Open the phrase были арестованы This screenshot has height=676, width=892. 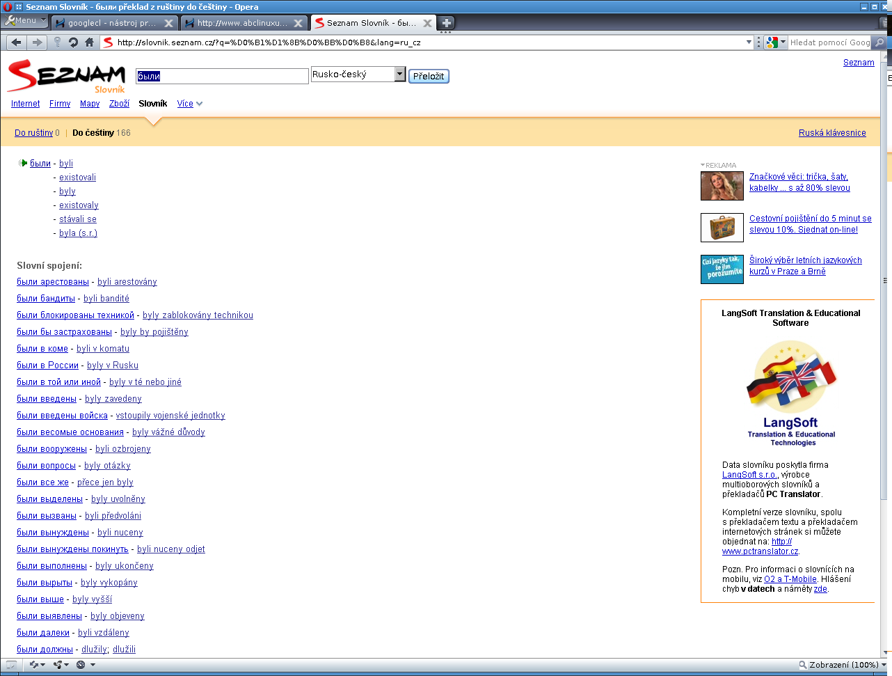tap(53, 282)
